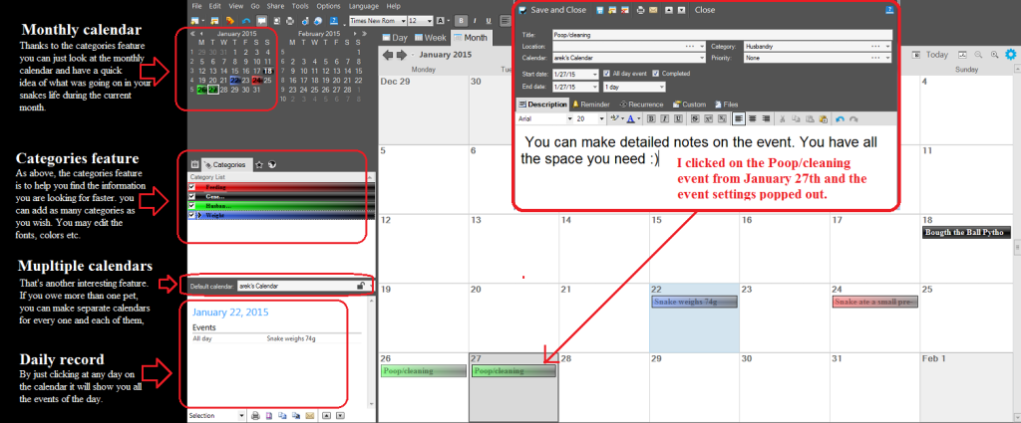Toggle the Completed checkbox
1021x423 pixels.
pos(656,74)
